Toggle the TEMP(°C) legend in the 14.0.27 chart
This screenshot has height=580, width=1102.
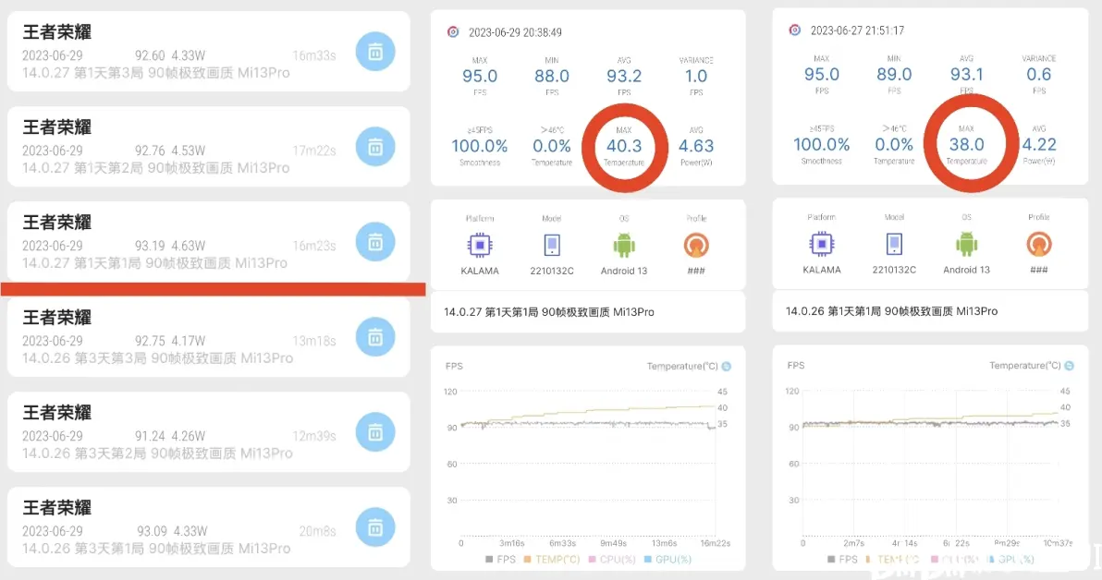pyautogui.click(x=552, y=560)
